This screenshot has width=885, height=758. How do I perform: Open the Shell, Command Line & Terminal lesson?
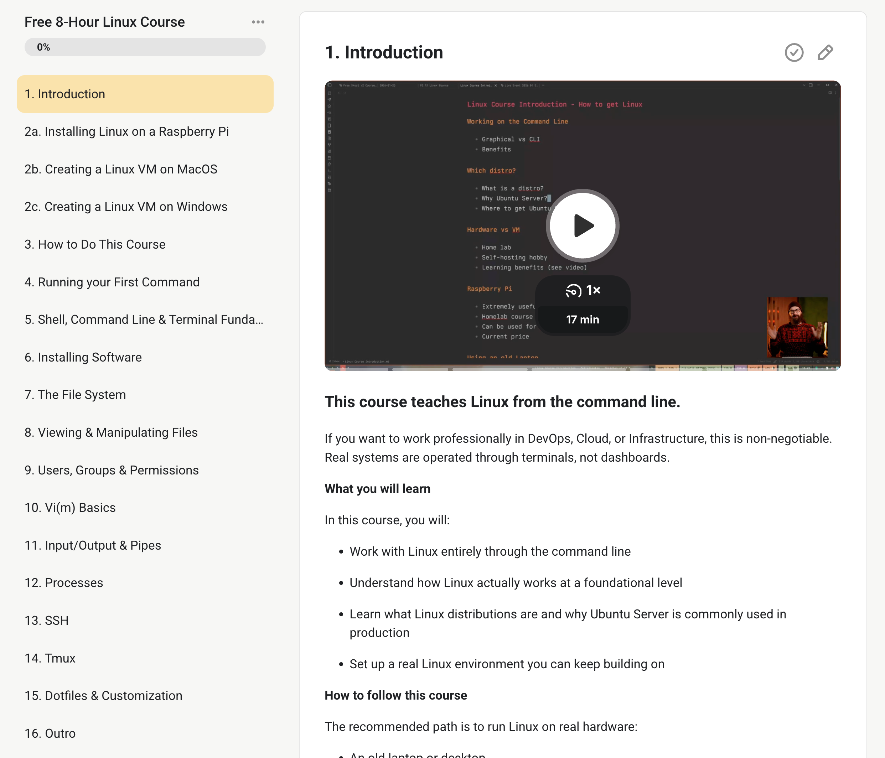(145, 320)
